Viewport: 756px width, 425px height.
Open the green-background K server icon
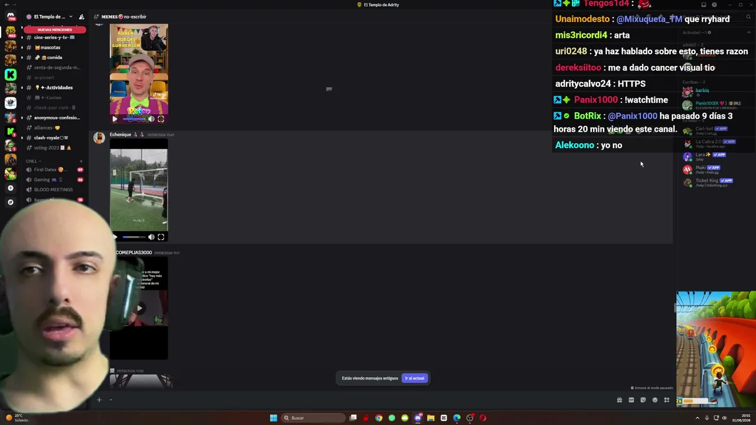[10, 74]
